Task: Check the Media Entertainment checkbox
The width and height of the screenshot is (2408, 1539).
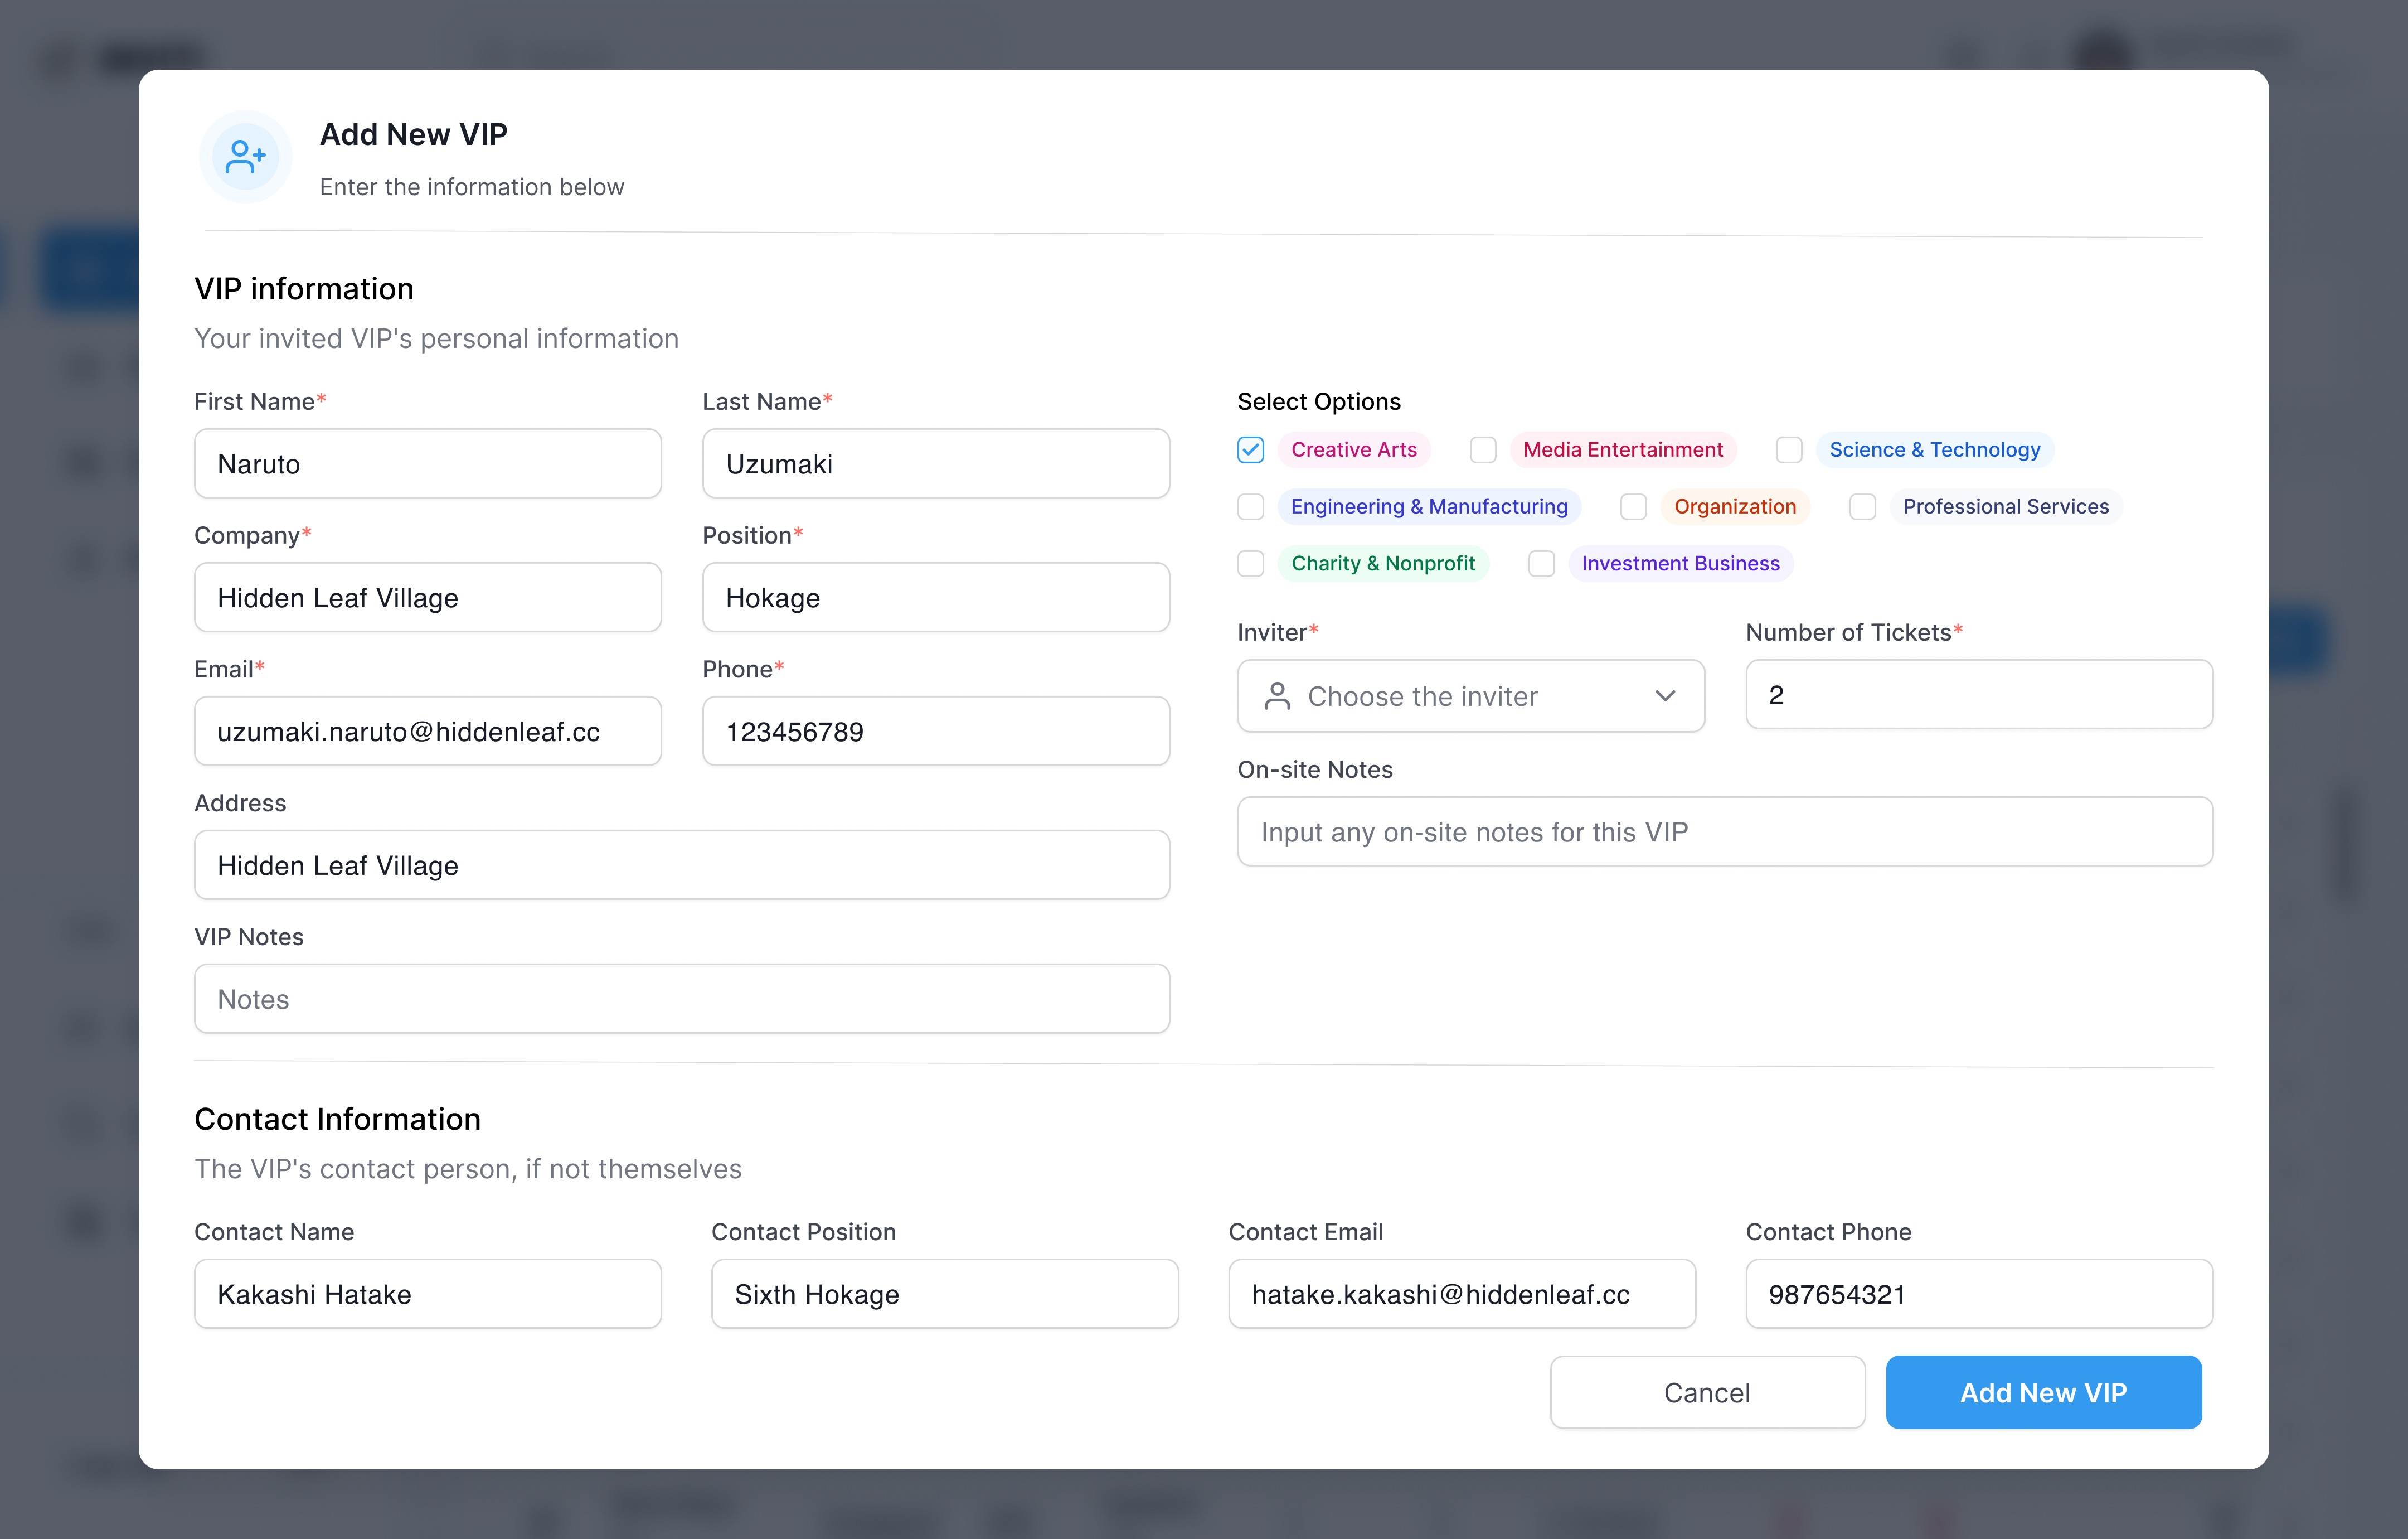Action: click(x=1483, y=451)
